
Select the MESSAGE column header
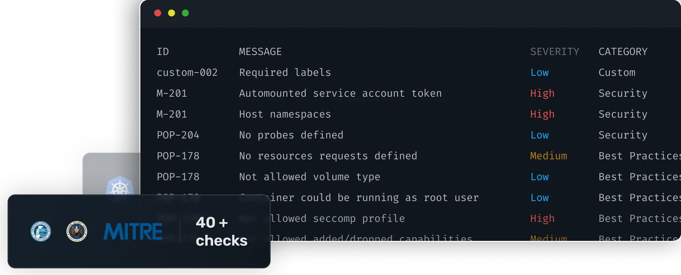tap(260, 52)
